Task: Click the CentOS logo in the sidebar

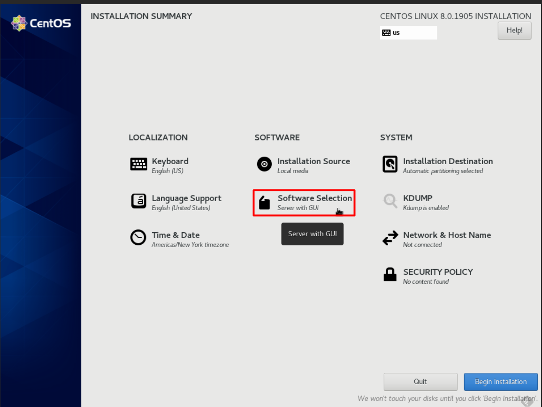Action: click(x=41, y=23)
